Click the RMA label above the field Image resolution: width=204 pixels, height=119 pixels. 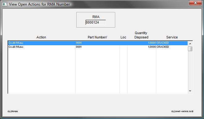tap(96, 17)
